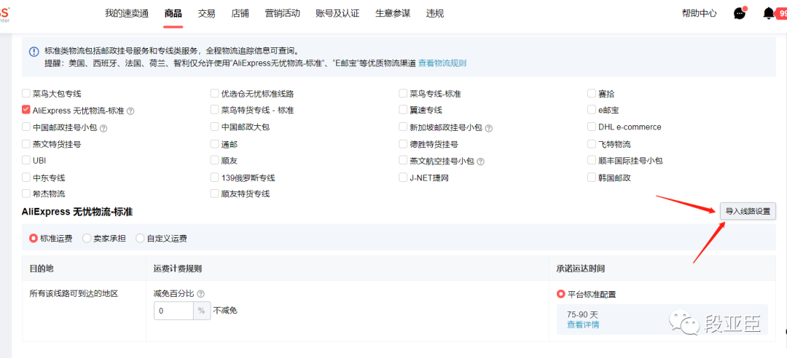The height and width of the screenshot is (358, 787).
Task: Check the 希杰物流 checkbox
Action: [26, 194]
